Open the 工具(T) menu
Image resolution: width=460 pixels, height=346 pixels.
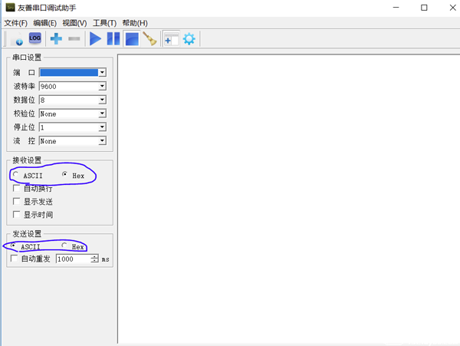(x=105, y=23)
